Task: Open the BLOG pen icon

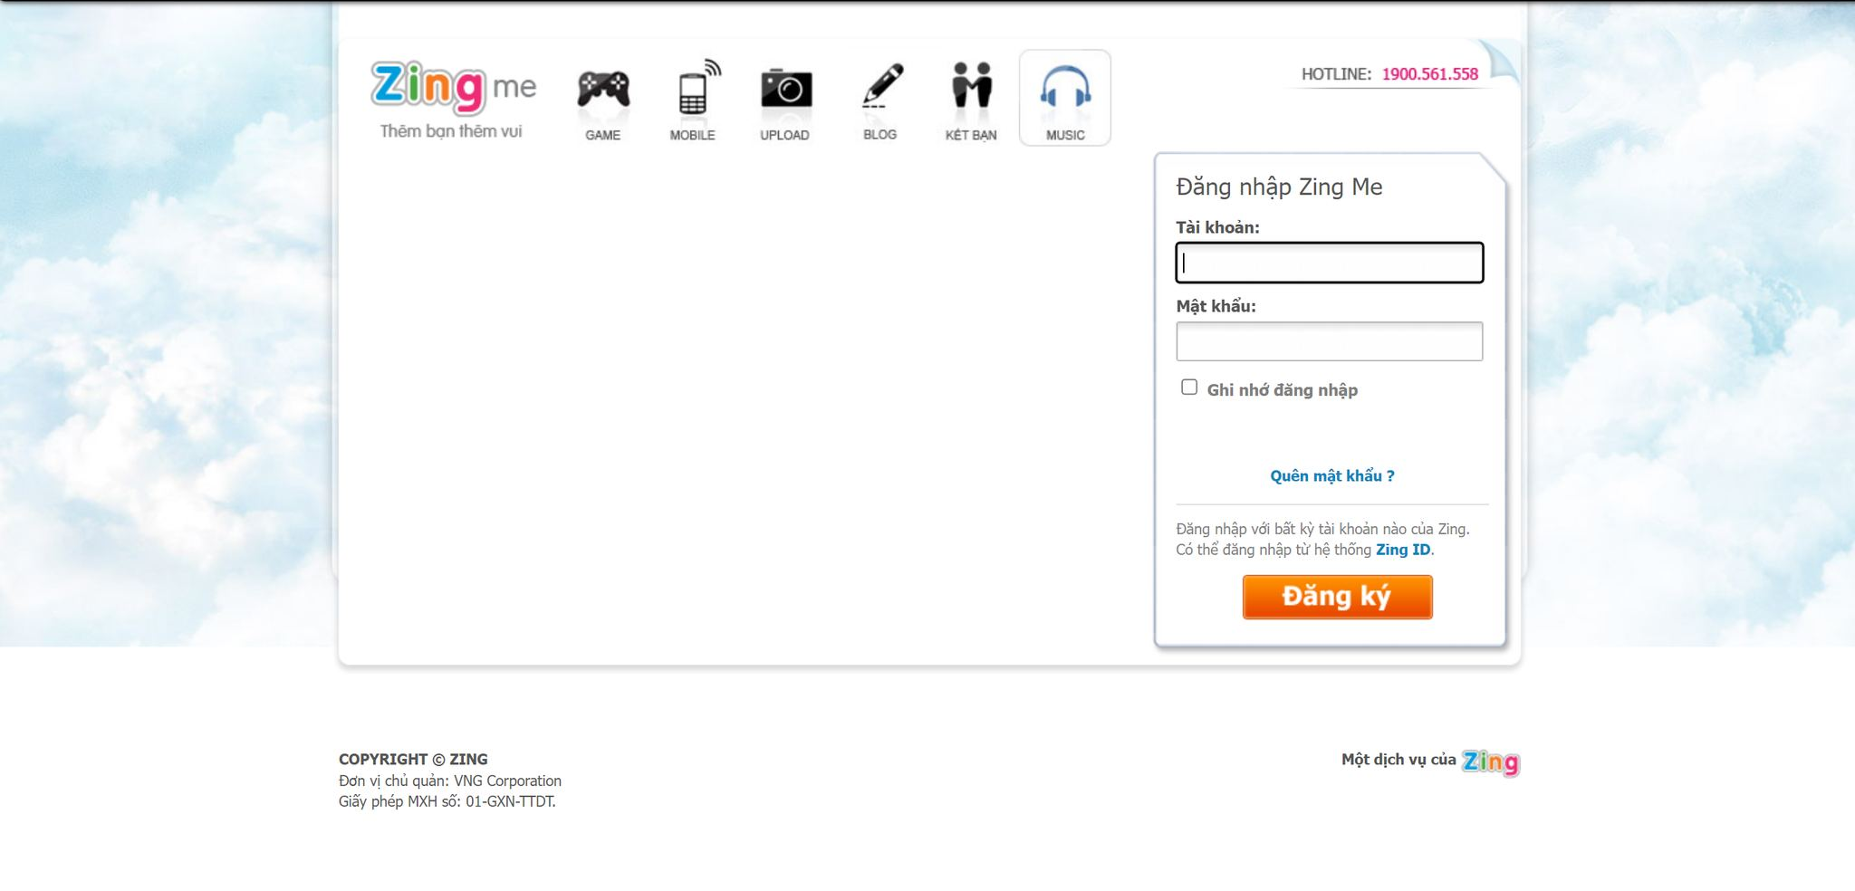Action: 880,88
